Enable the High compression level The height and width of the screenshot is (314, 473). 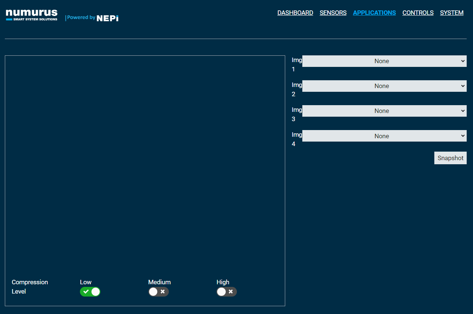[226, 292]
